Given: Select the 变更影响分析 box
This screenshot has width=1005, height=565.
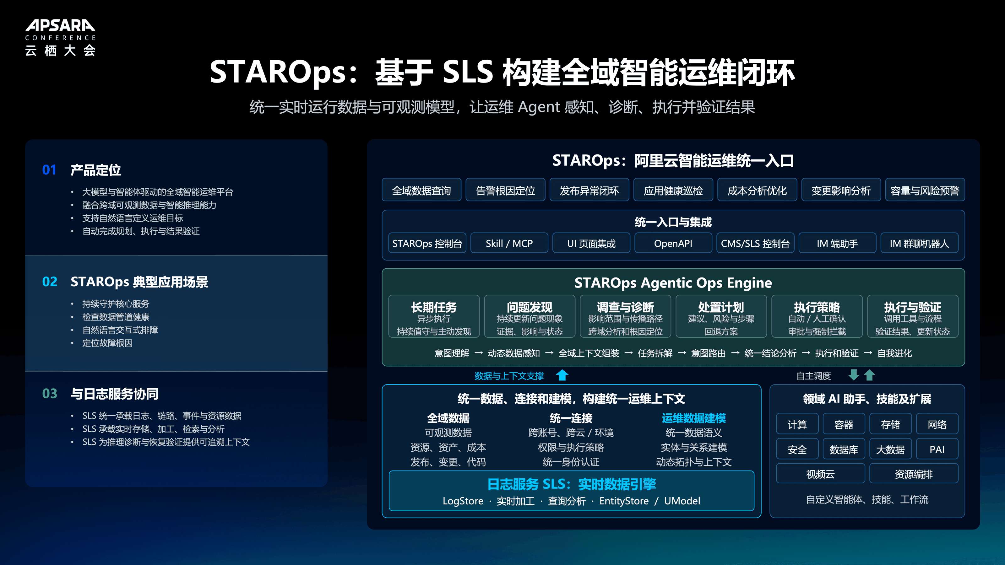Looking at the screenshot, I should pyautogui.click(x=841, y=190).
